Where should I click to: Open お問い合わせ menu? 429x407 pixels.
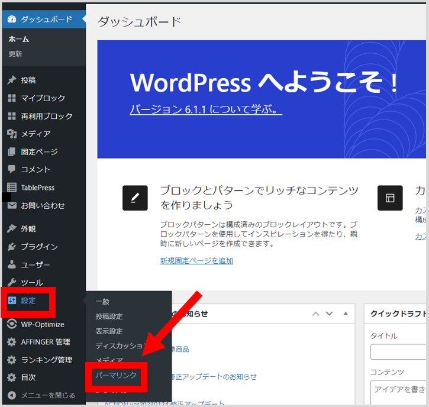pyautogui.click(x=44, y=205)
